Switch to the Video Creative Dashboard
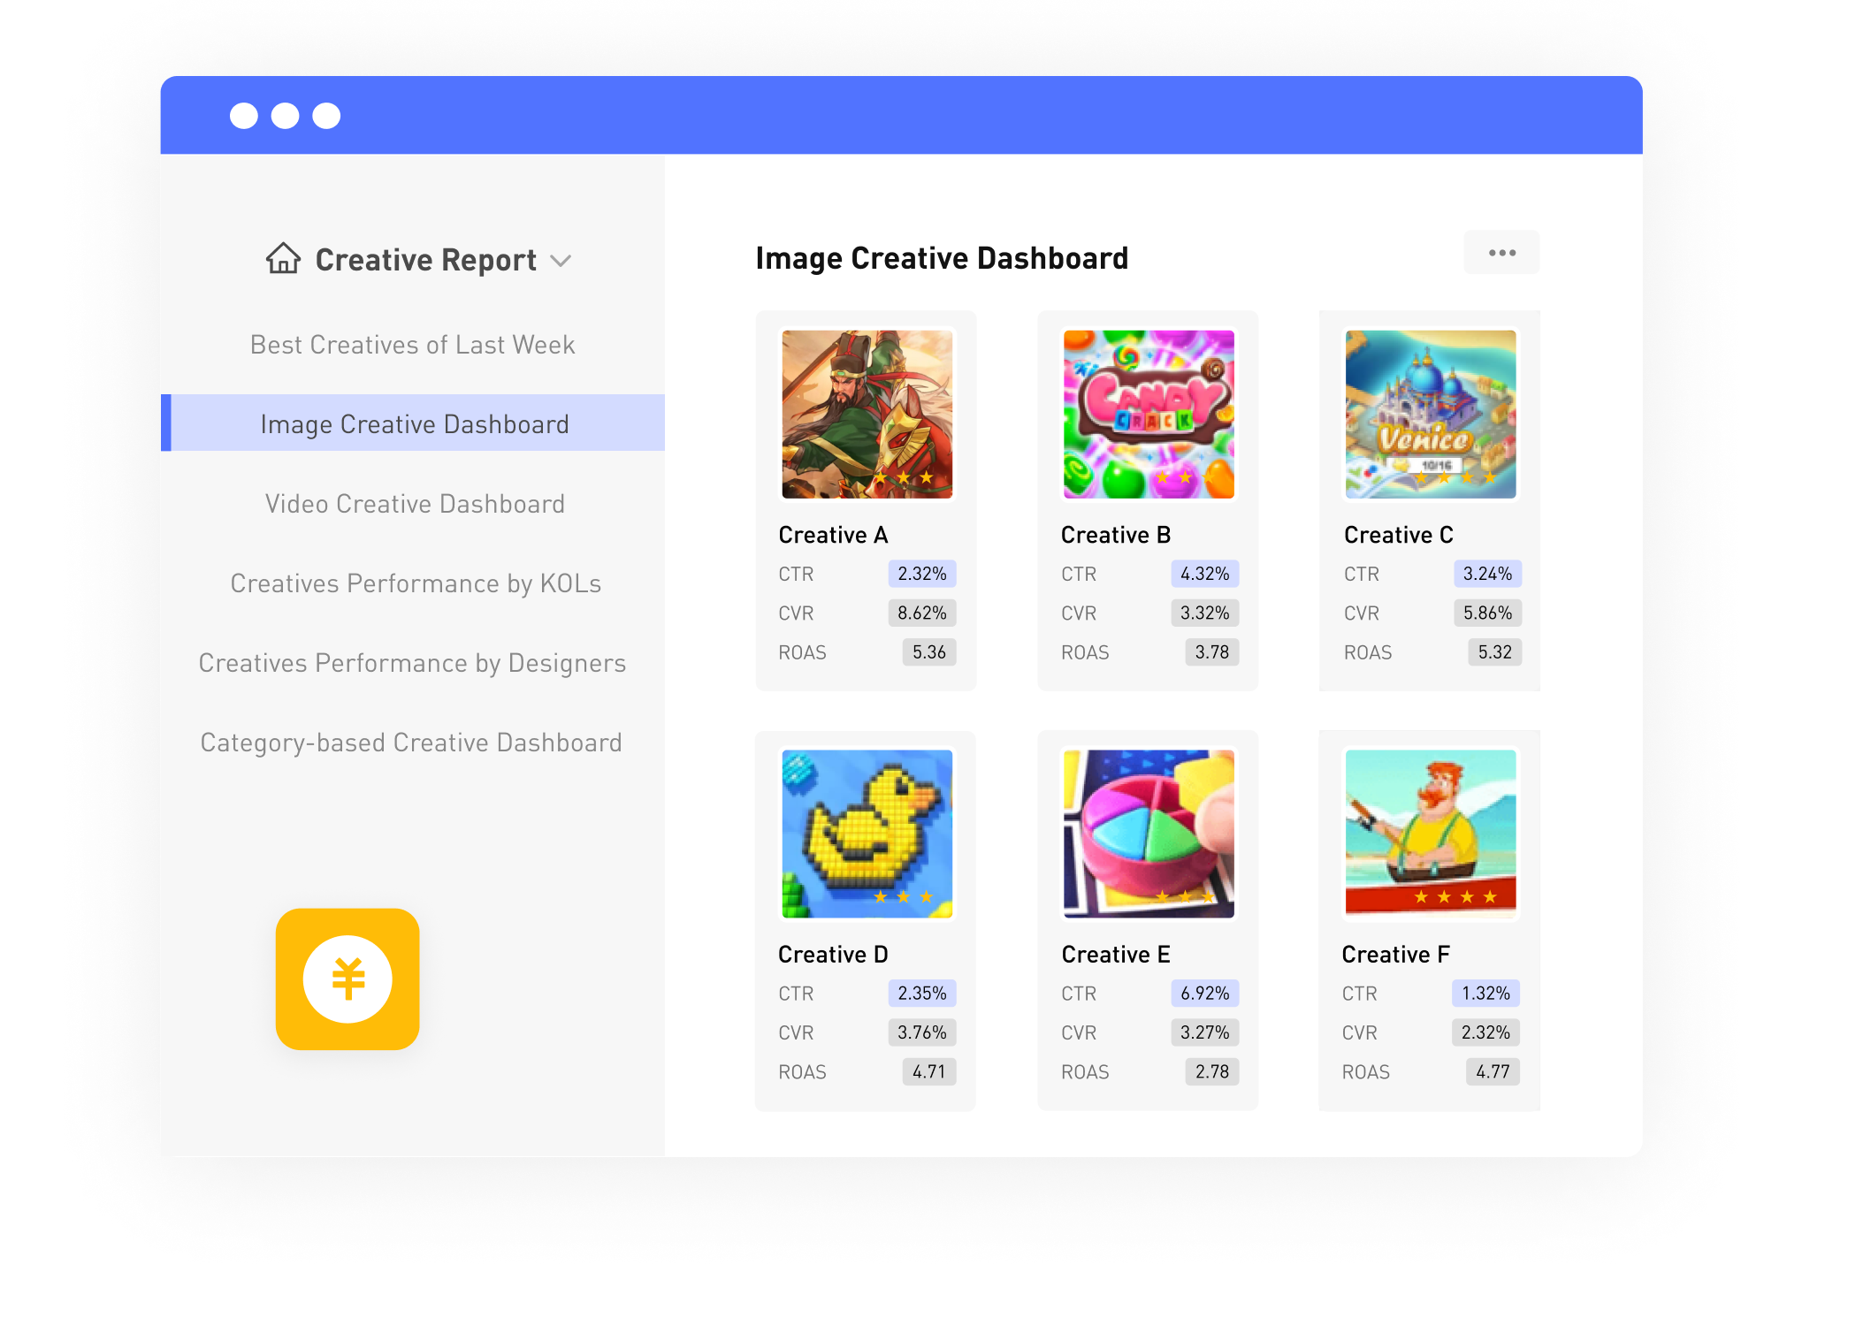1871x1333 pixels. pos(414,503)
